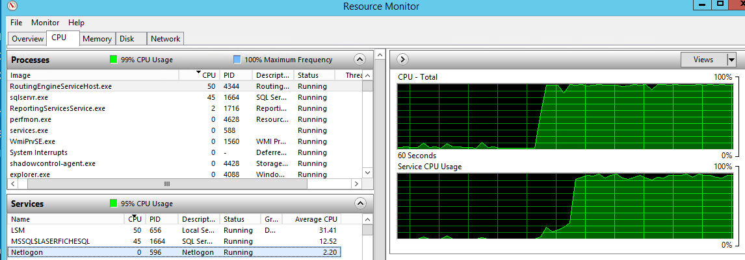Go to the Network tab

[x=165, y=39]
